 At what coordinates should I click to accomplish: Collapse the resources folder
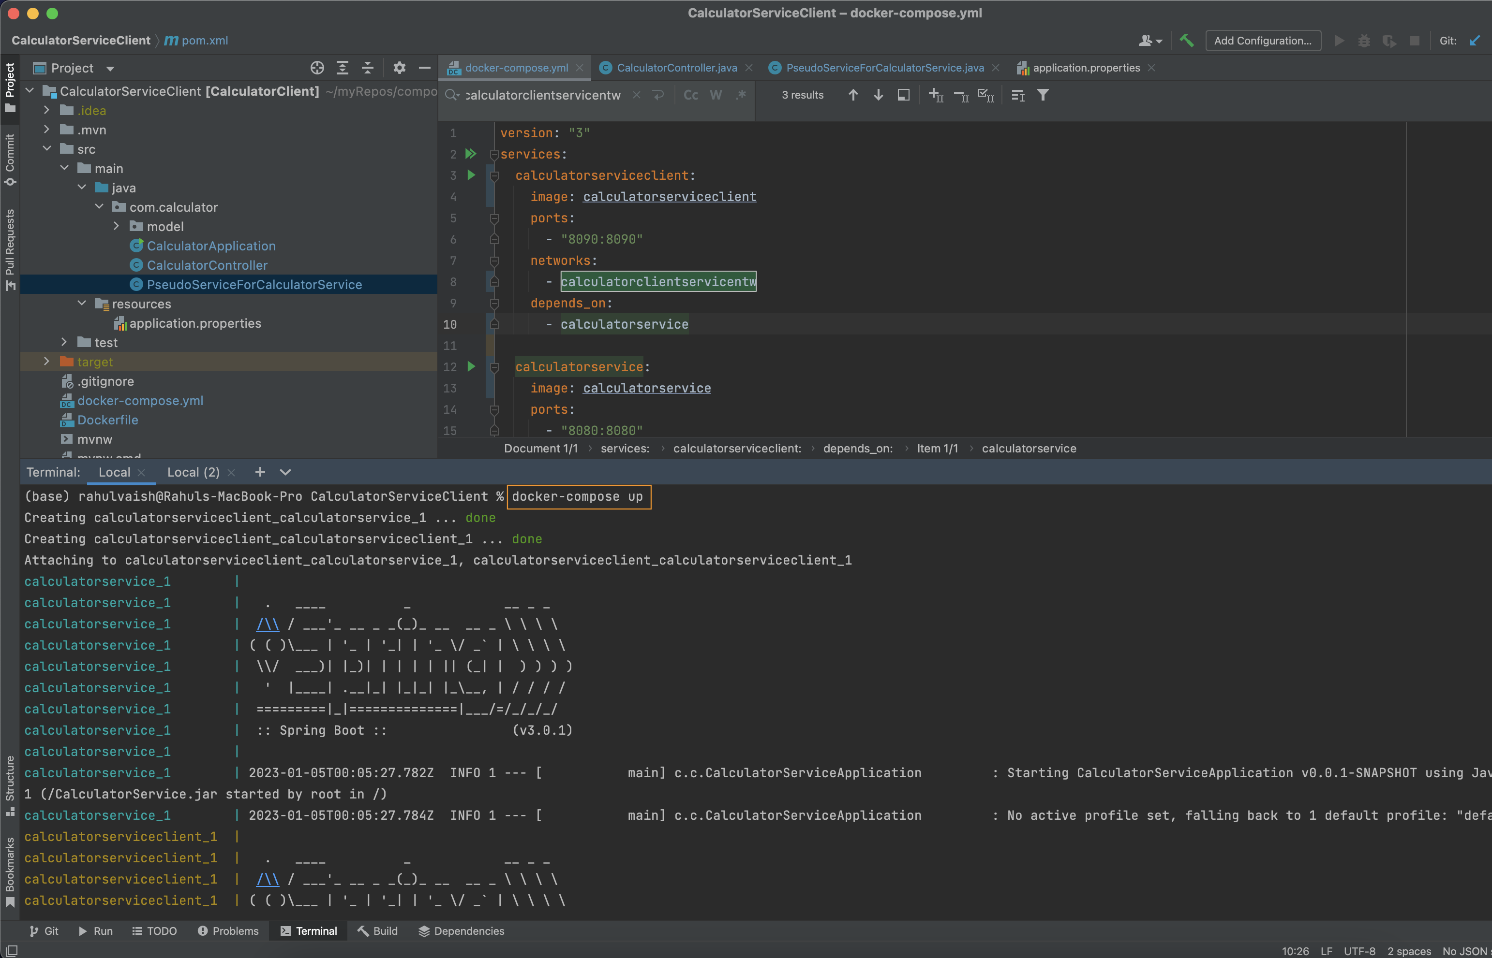pos(82,304)
